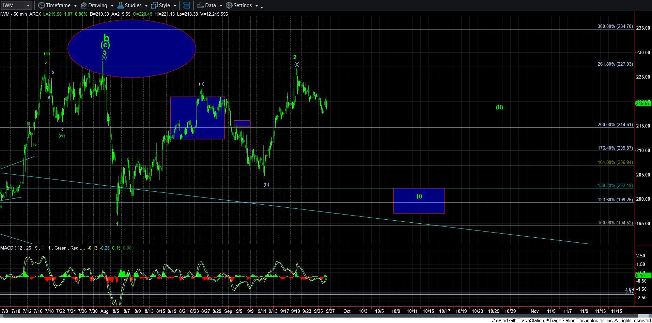Select the large blue ellipse drawing

click(x=132, y=48)
